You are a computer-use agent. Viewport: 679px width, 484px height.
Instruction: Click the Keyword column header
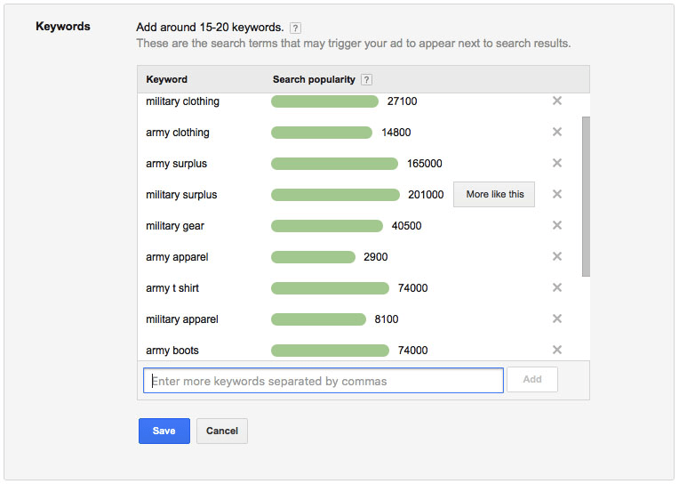[x=167, y=79]
